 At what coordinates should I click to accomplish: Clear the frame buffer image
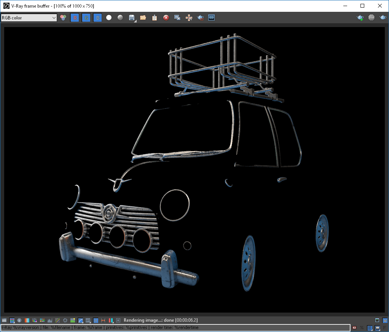(166, 18)
